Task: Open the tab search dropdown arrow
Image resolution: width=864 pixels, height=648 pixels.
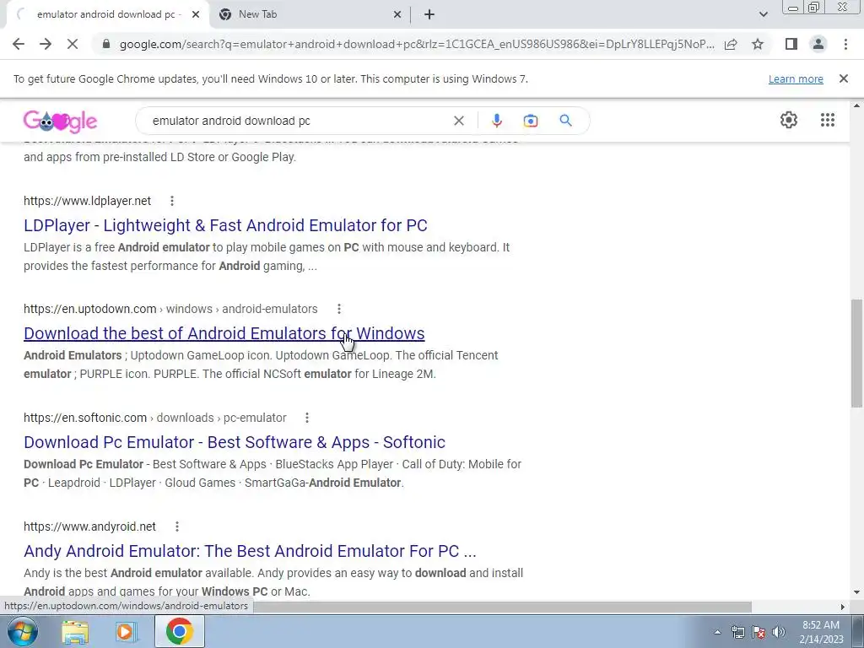Action: pos(763,14)
